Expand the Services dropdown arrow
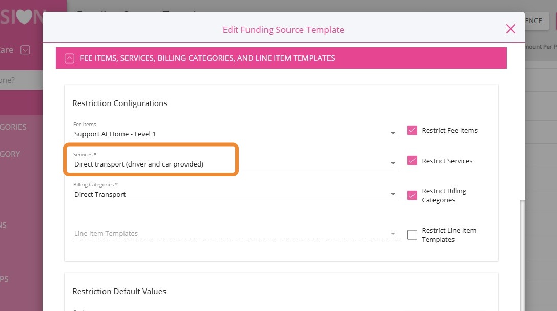 coord(393,164)
